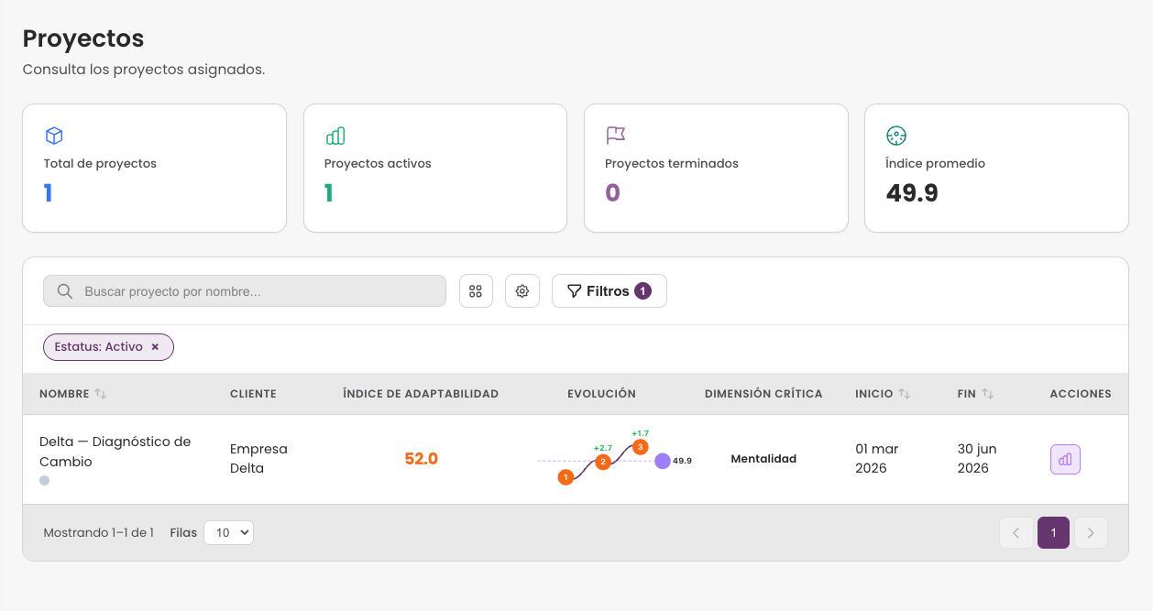1153x611 pixels.
Task: Open the Filas rows-per-page dropdown
Action: click(x=228, y=532)
